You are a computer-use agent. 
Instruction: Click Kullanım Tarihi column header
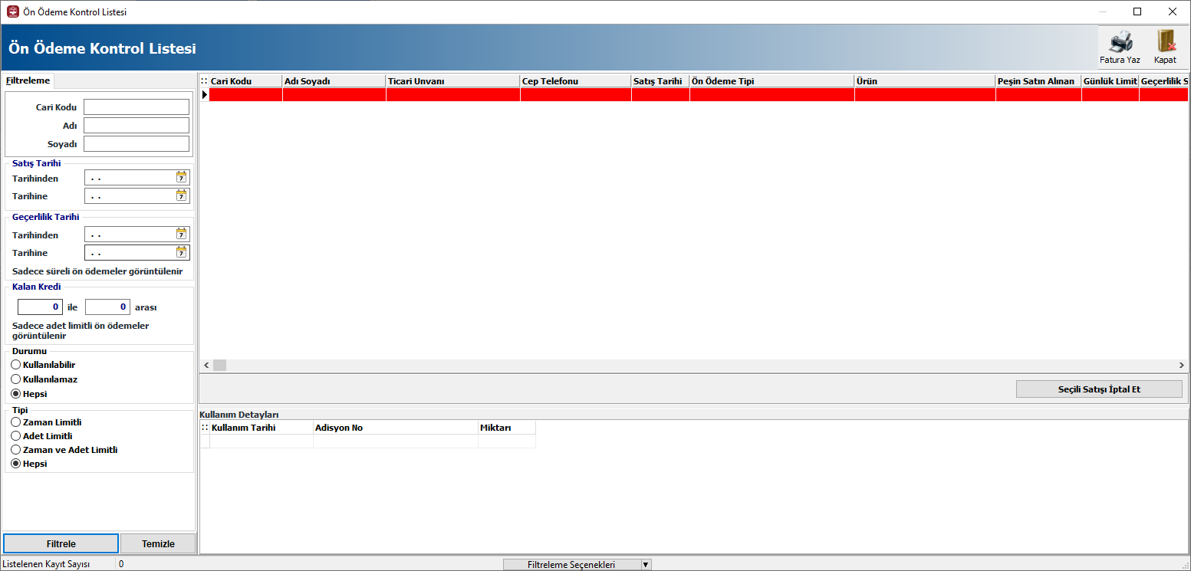[262, 428]
